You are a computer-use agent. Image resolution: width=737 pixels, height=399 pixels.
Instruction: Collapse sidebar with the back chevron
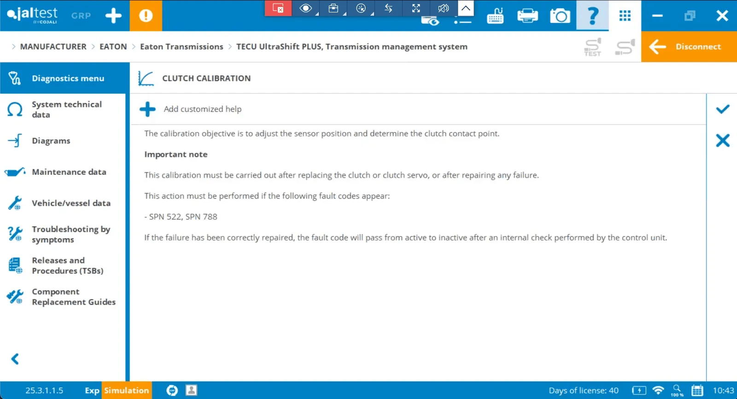click(15, 359)
